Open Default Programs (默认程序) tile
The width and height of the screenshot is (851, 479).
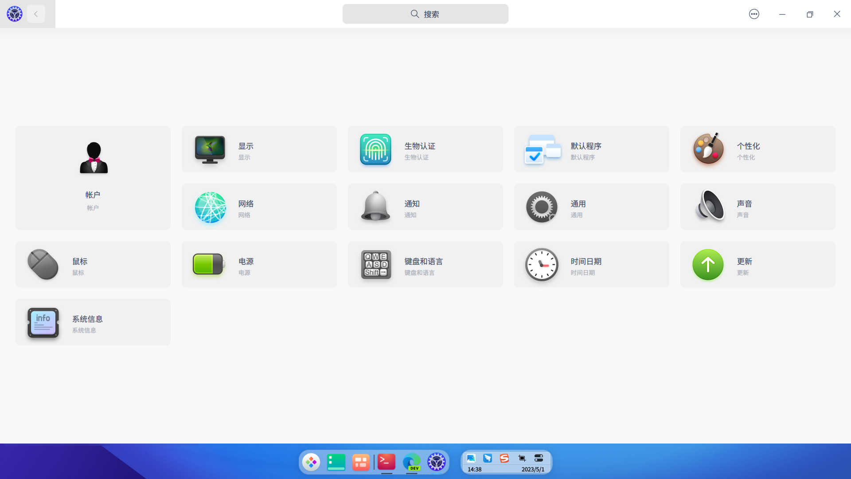(591, 149)
